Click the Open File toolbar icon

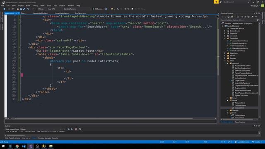point(18,9)
